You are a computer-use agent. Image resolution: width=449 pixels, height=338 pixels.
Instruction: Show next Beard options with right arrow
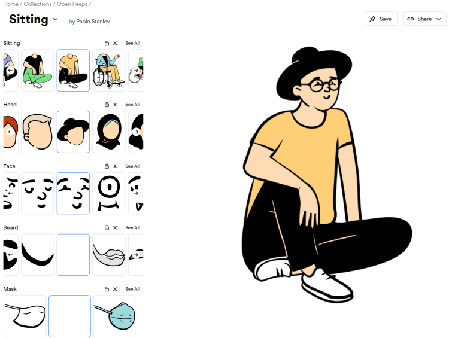coord(136,254)
